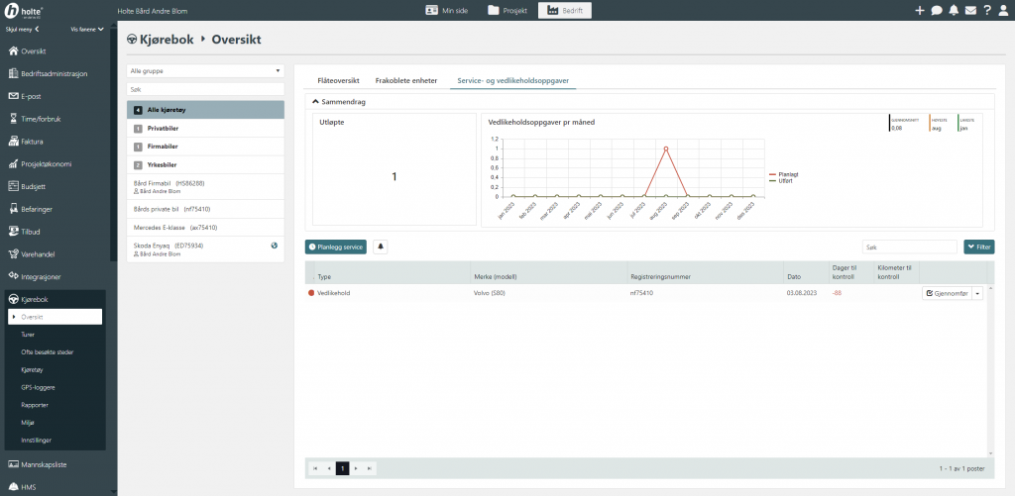Toggle Skjul meny sidebar control

(23, 29)
